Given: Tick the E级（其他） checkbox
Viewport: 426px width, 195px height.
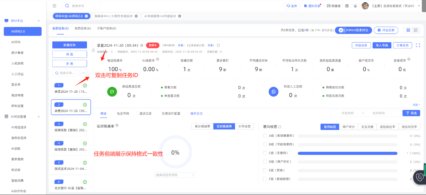Looking at the screenshot, I should tap(265, 170).
